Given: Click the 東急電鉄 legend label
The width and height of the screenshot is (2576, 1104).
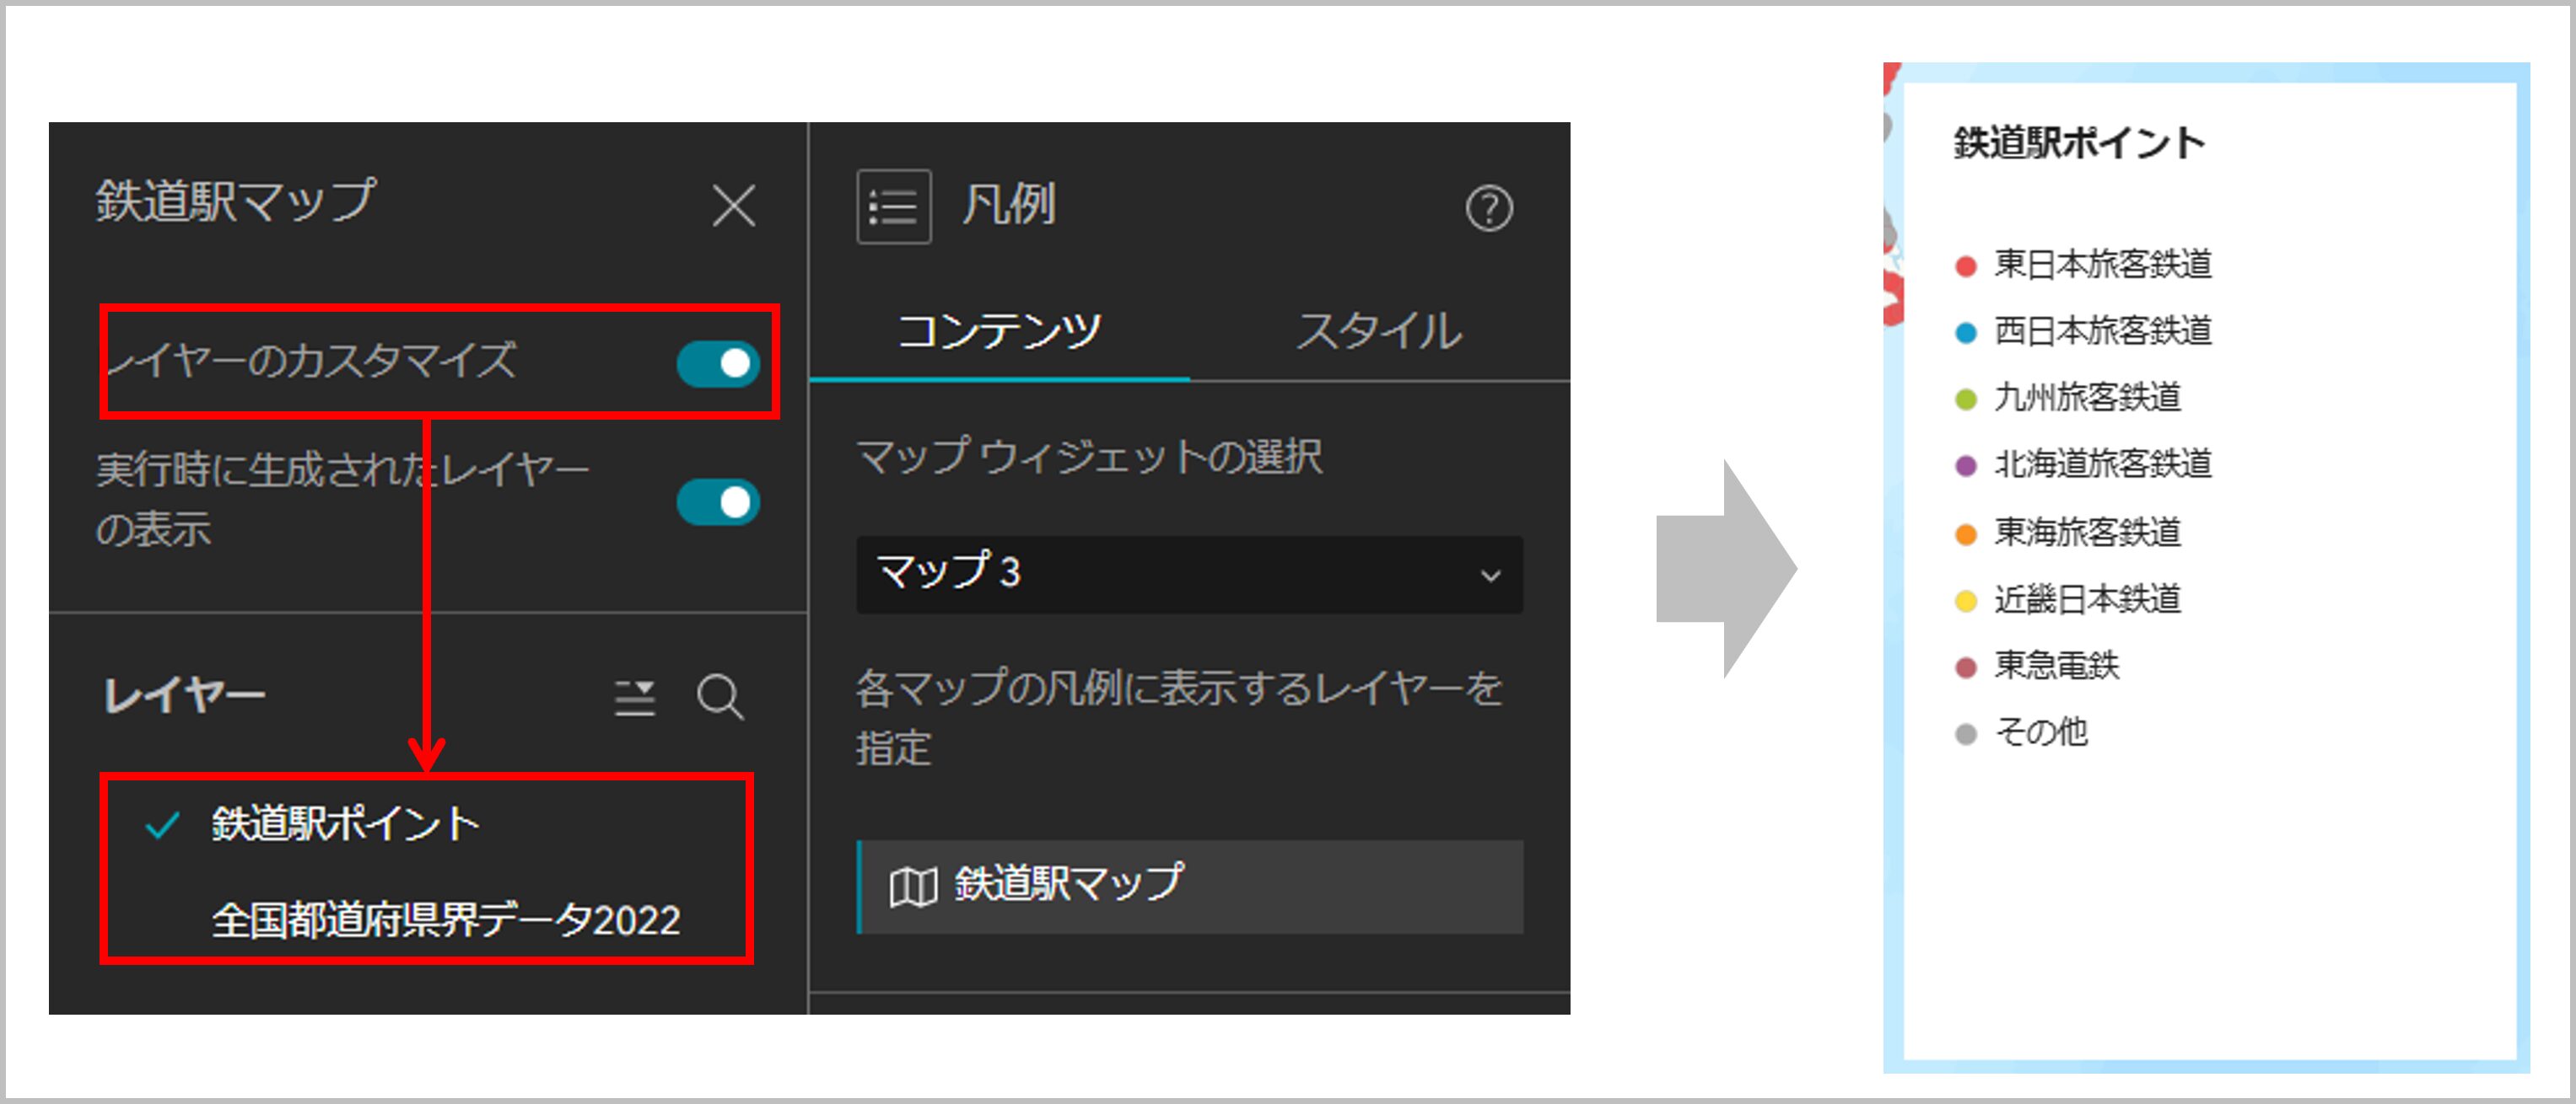Looking at the screenshot, I should [x=2056, y=666].
